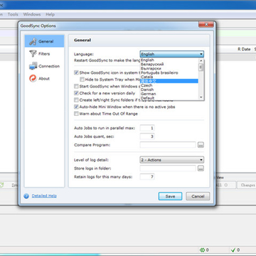Enable Warn about Time Out Of Range
The image size is (256, 256).
pos(76,114)
